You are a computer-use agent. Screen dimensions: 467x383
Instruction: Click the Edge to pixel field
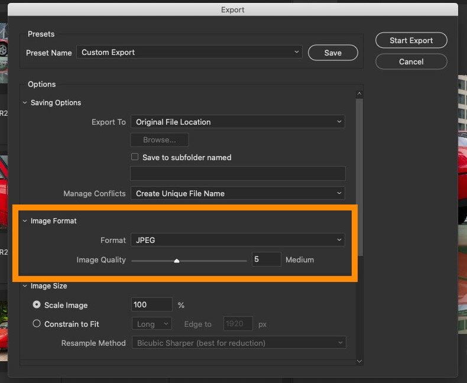[x=238, y=324]
